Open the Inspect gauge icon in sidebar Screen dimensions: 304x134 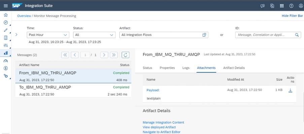[x=6, y=61]
